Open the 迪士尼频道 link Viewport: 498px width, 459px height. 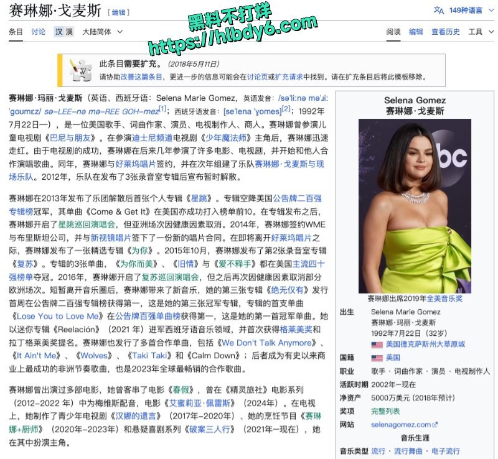152,138
